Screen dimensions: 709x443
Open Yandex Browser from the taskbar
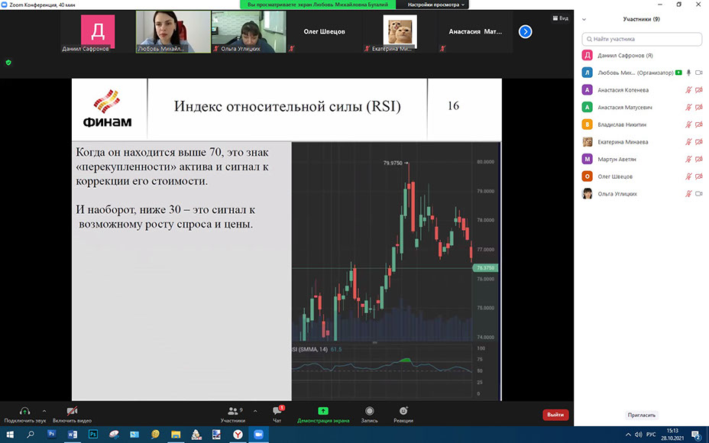pyautogui.click(x=238, y=434)
